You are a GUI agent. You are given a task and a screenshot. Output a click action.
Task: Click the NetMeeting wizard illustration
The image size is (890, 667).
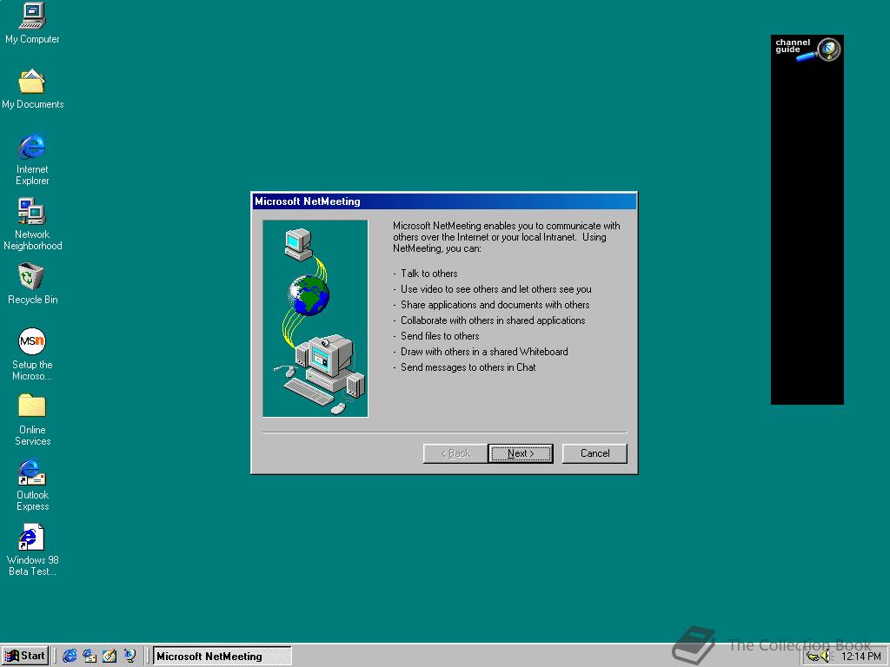[x=315, y=319]
